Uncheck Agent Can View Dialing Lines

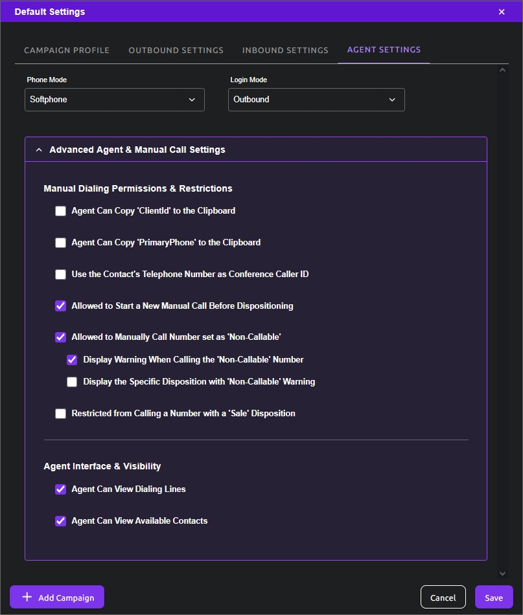point(60,489)
